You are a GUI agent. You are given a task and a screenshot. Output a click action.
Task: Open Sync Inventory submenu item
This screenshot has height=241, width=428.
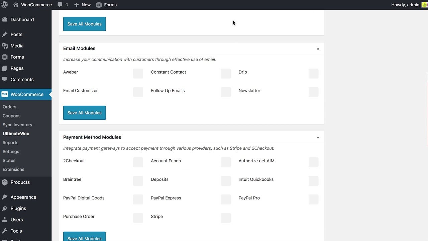coord(17,125)
